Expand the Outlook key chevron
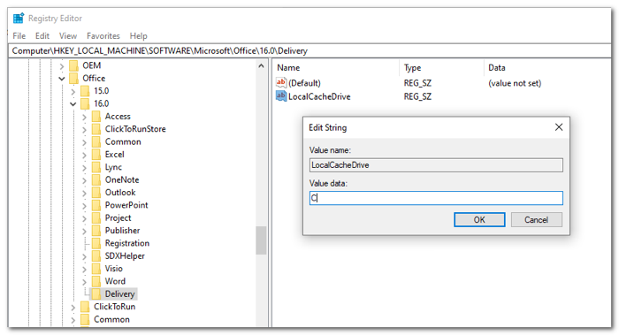This screenshot has width=619, height=335. (x=84, y=193)
